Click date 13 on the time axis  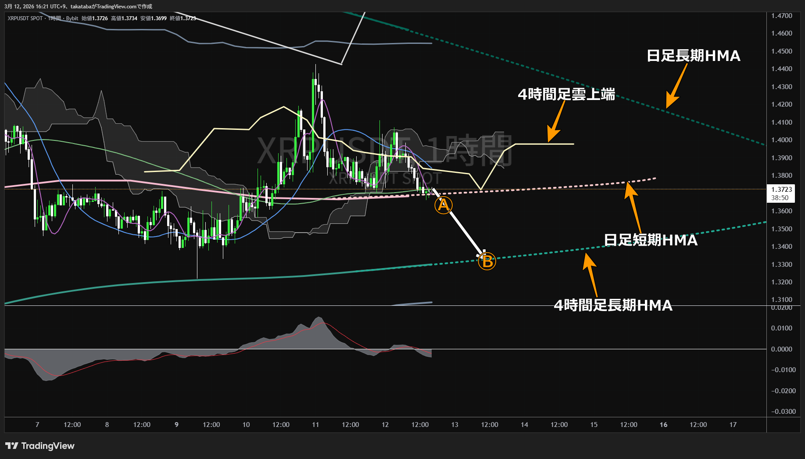click(x=454, y=425)
